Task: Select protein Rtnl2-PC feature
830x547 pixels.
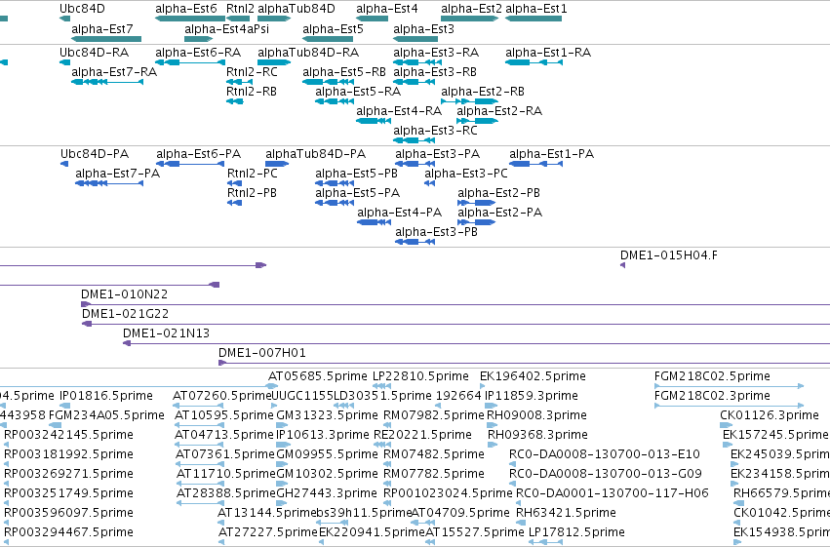Action: (x=234, y=183)
